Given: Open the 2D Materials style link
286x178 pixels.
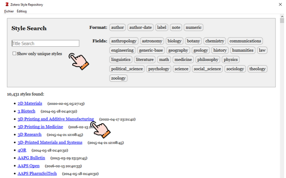Looking at the screenshot, I should [30, 103].
